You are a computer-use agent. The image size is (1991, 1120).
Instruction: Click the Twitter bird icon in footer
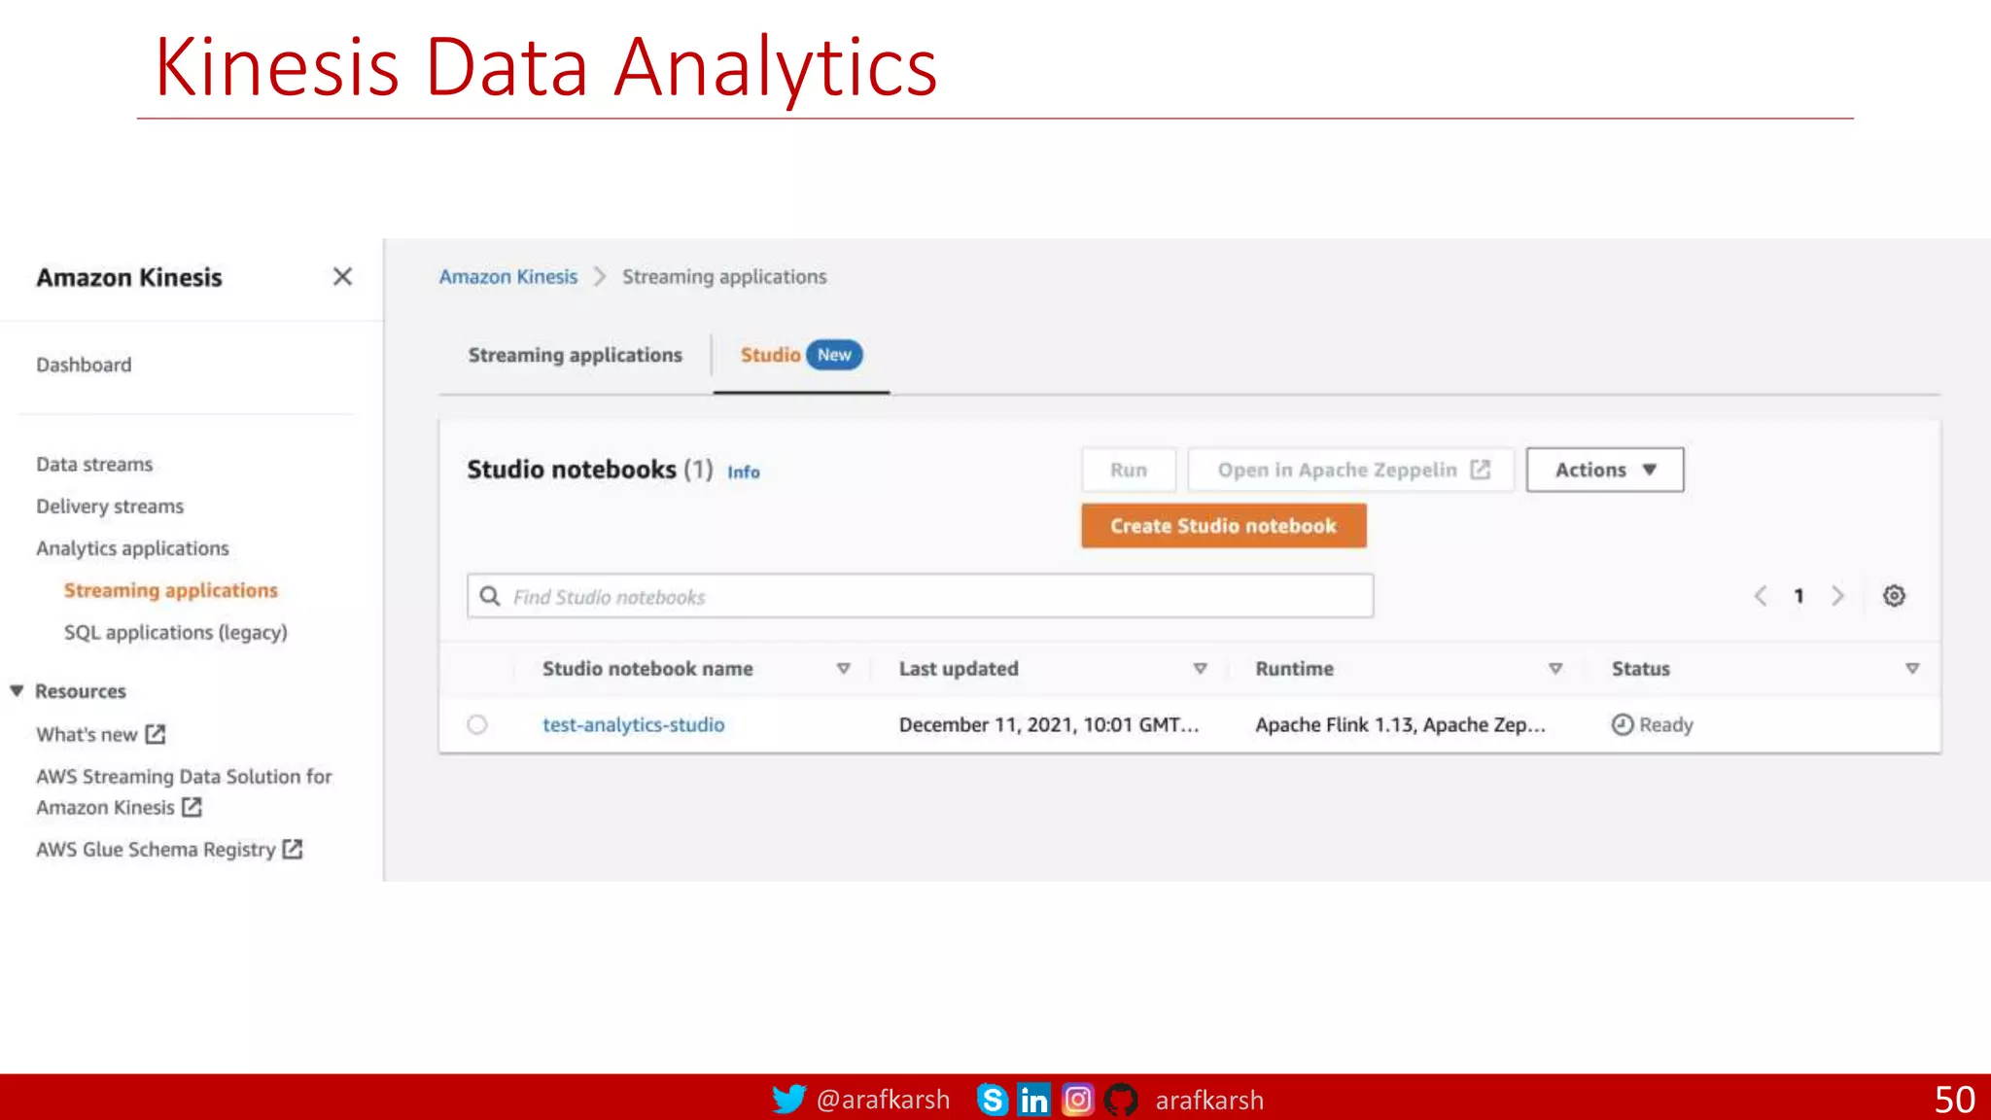click(x=788, y=1099)
